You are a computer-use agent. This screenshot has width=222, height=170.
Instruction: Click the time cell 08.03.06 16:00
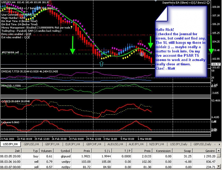[10, 161]
